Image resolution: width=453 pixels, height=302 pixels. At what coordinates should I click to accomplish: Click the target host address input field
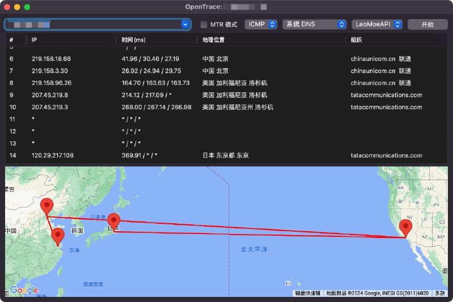point(97,24)
